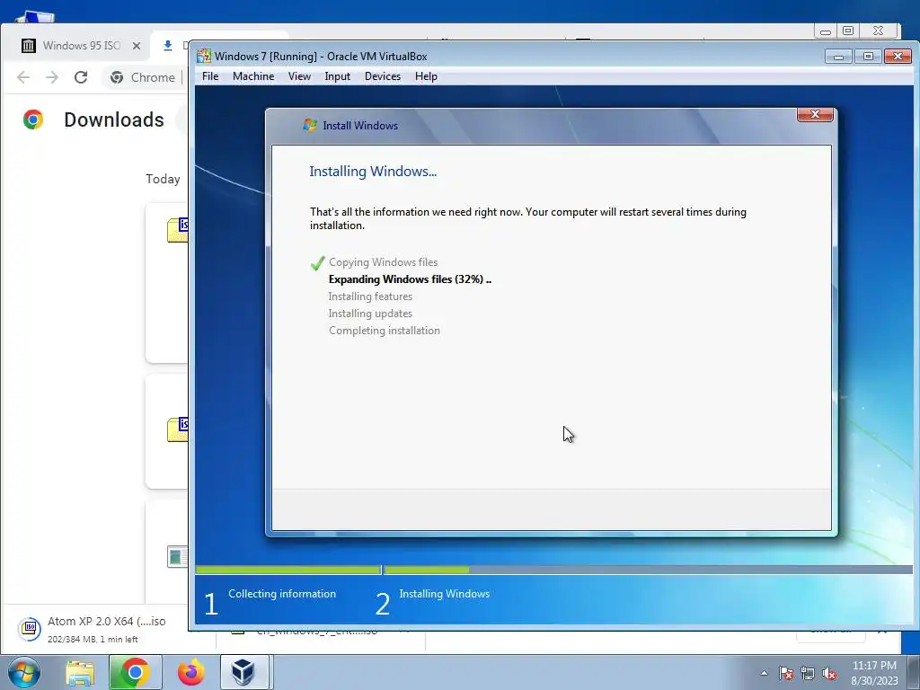Click 'Completing installation' step text
Viewport: 920px width, 690px height.
pos(385,331)
